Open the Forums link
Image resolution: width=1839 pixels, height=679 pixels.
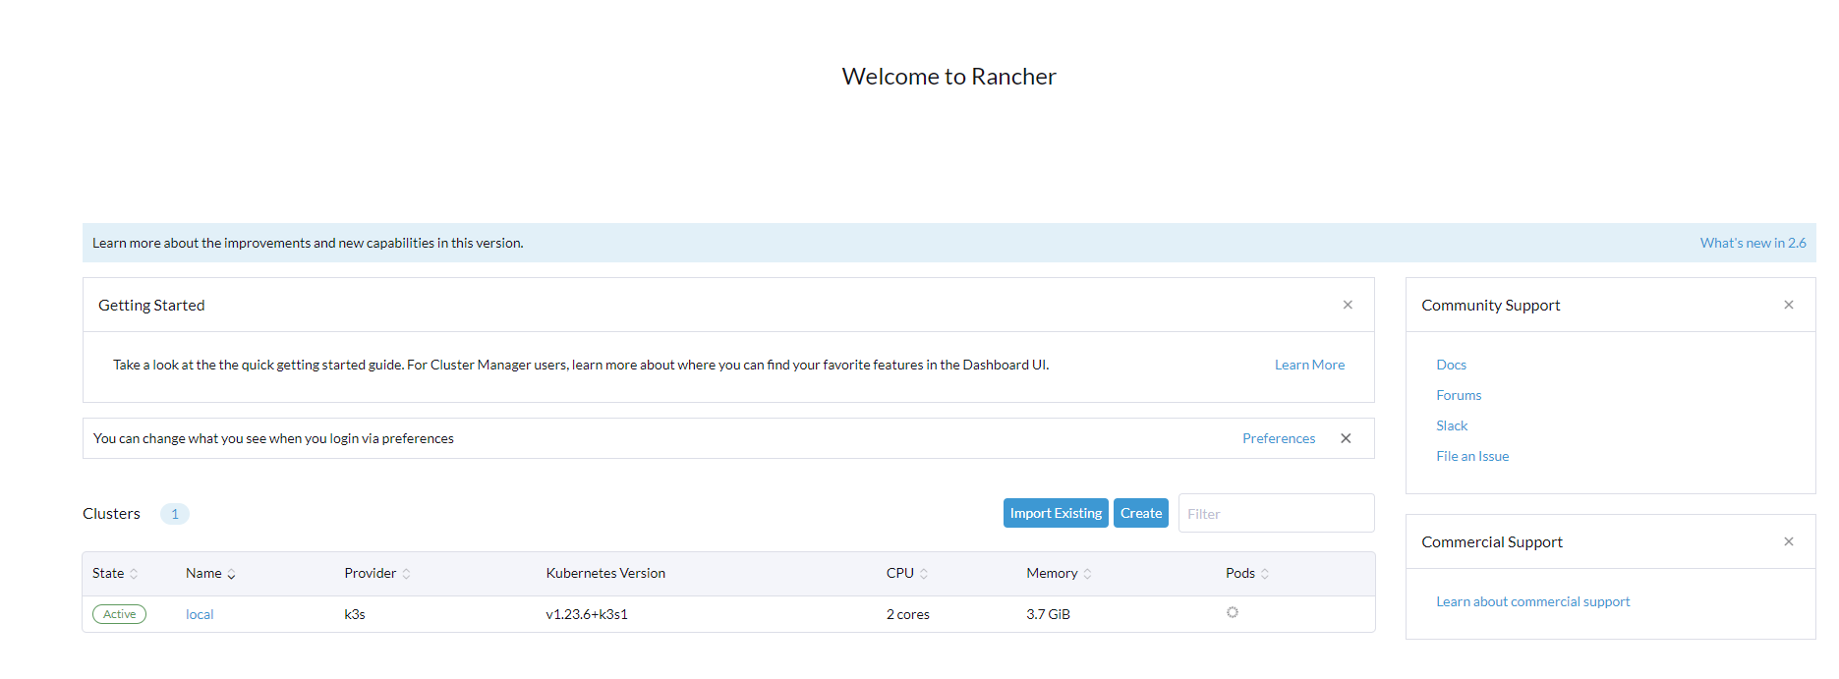[x=1459, y=395]
